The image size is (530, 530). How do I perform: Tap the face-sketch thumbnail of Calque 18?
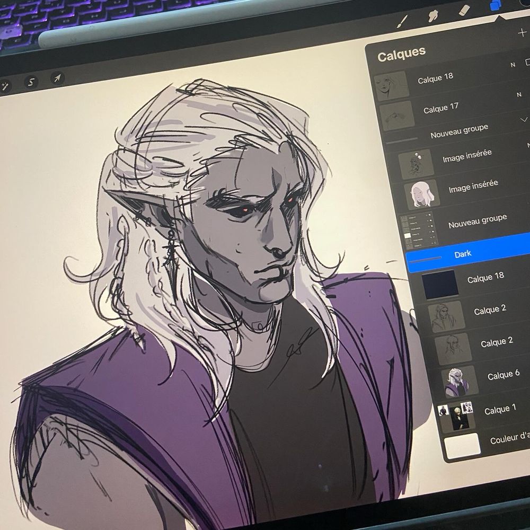click(392, 85)
